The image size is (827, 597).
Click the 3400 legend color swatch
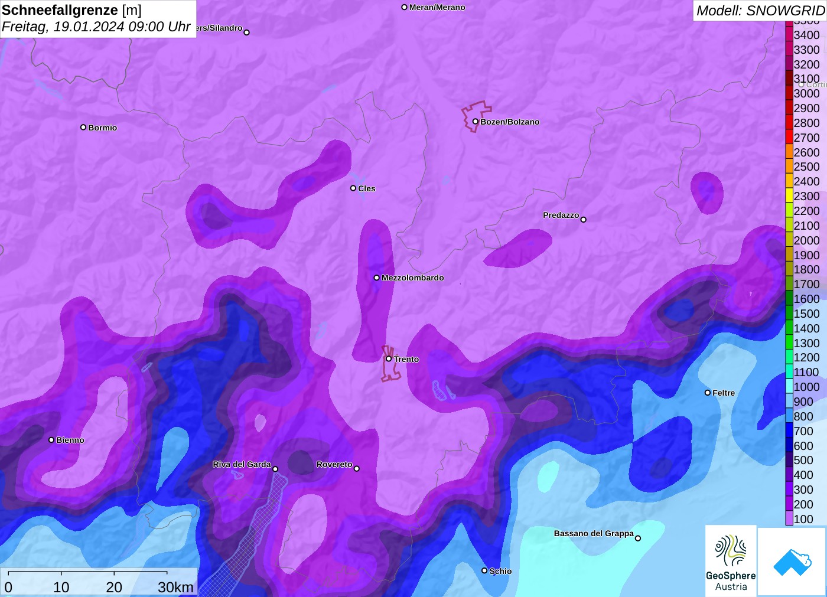point(789,34)
